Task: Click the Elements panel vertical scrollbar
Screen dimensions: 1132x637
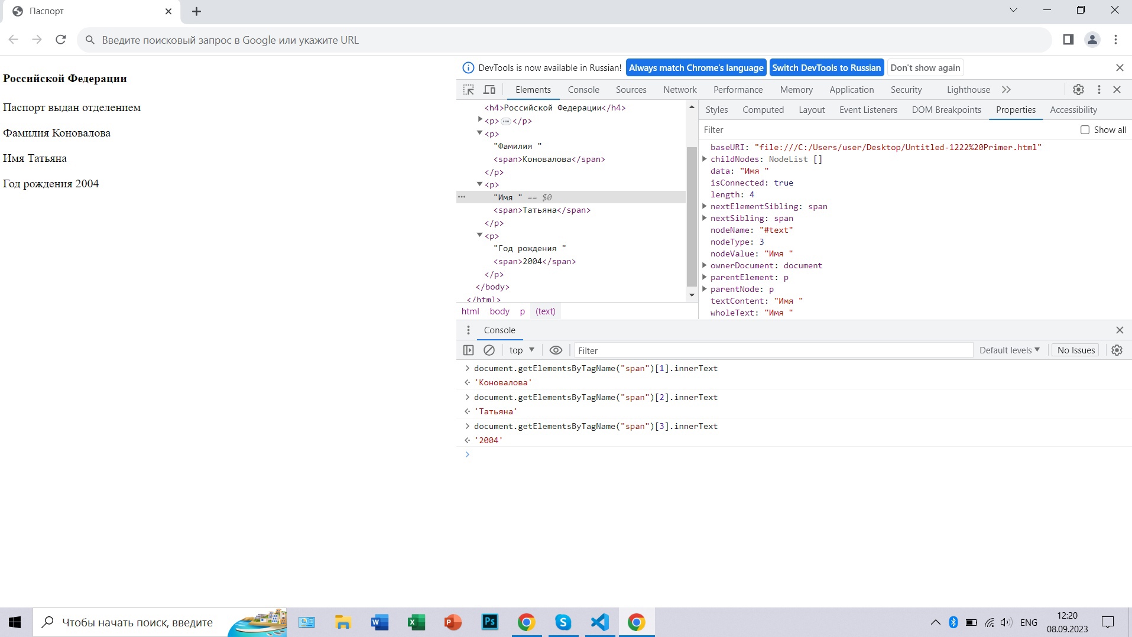Action: pos(692,216)
